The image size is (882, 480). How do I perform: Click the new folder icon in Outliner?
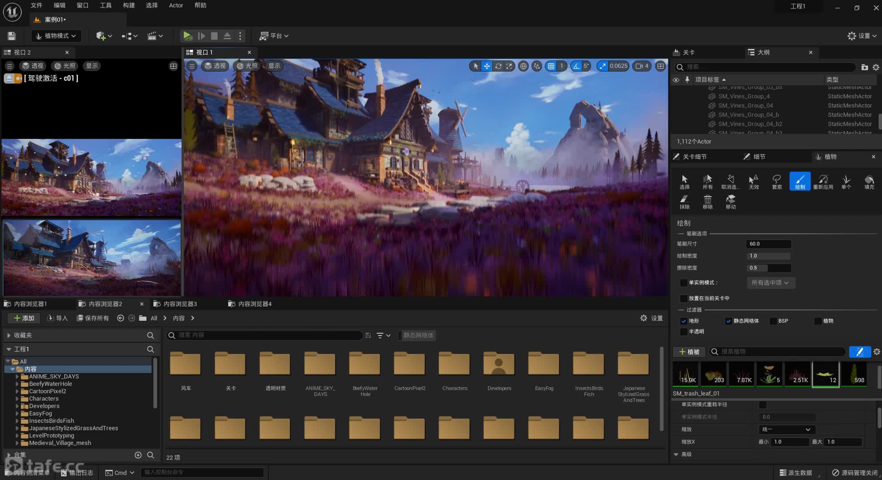click(x=864, y=67)
